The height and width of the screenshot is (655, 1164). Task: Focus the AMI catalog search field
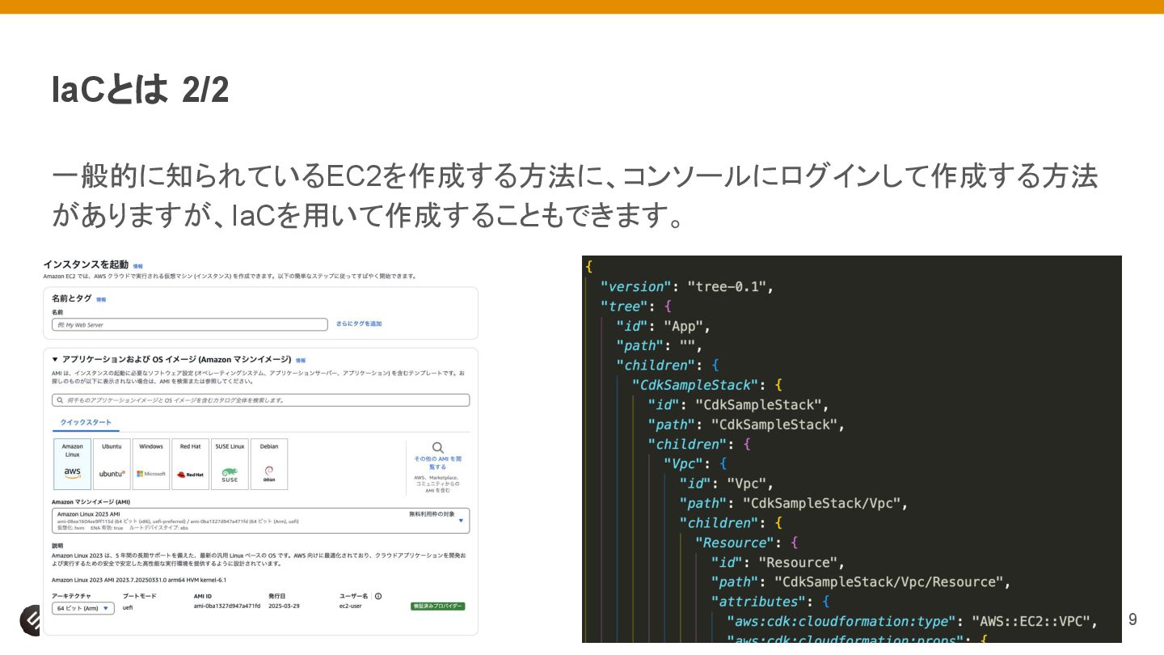coord(260,400)
